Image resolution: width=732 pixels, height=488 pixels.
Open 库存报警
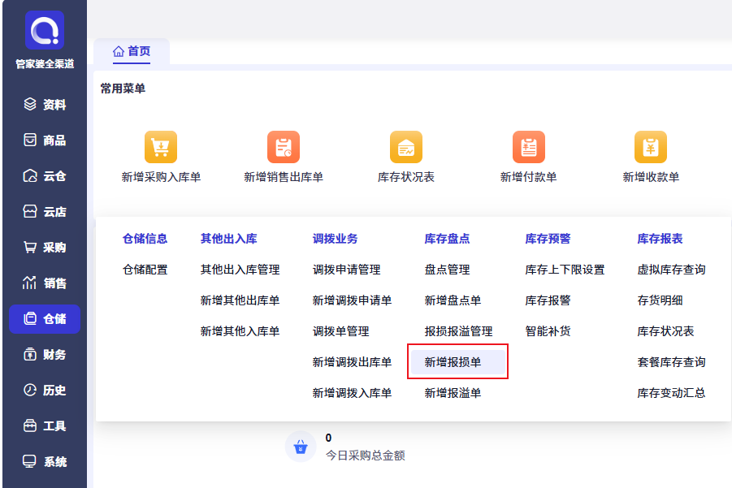coord(548,300)
